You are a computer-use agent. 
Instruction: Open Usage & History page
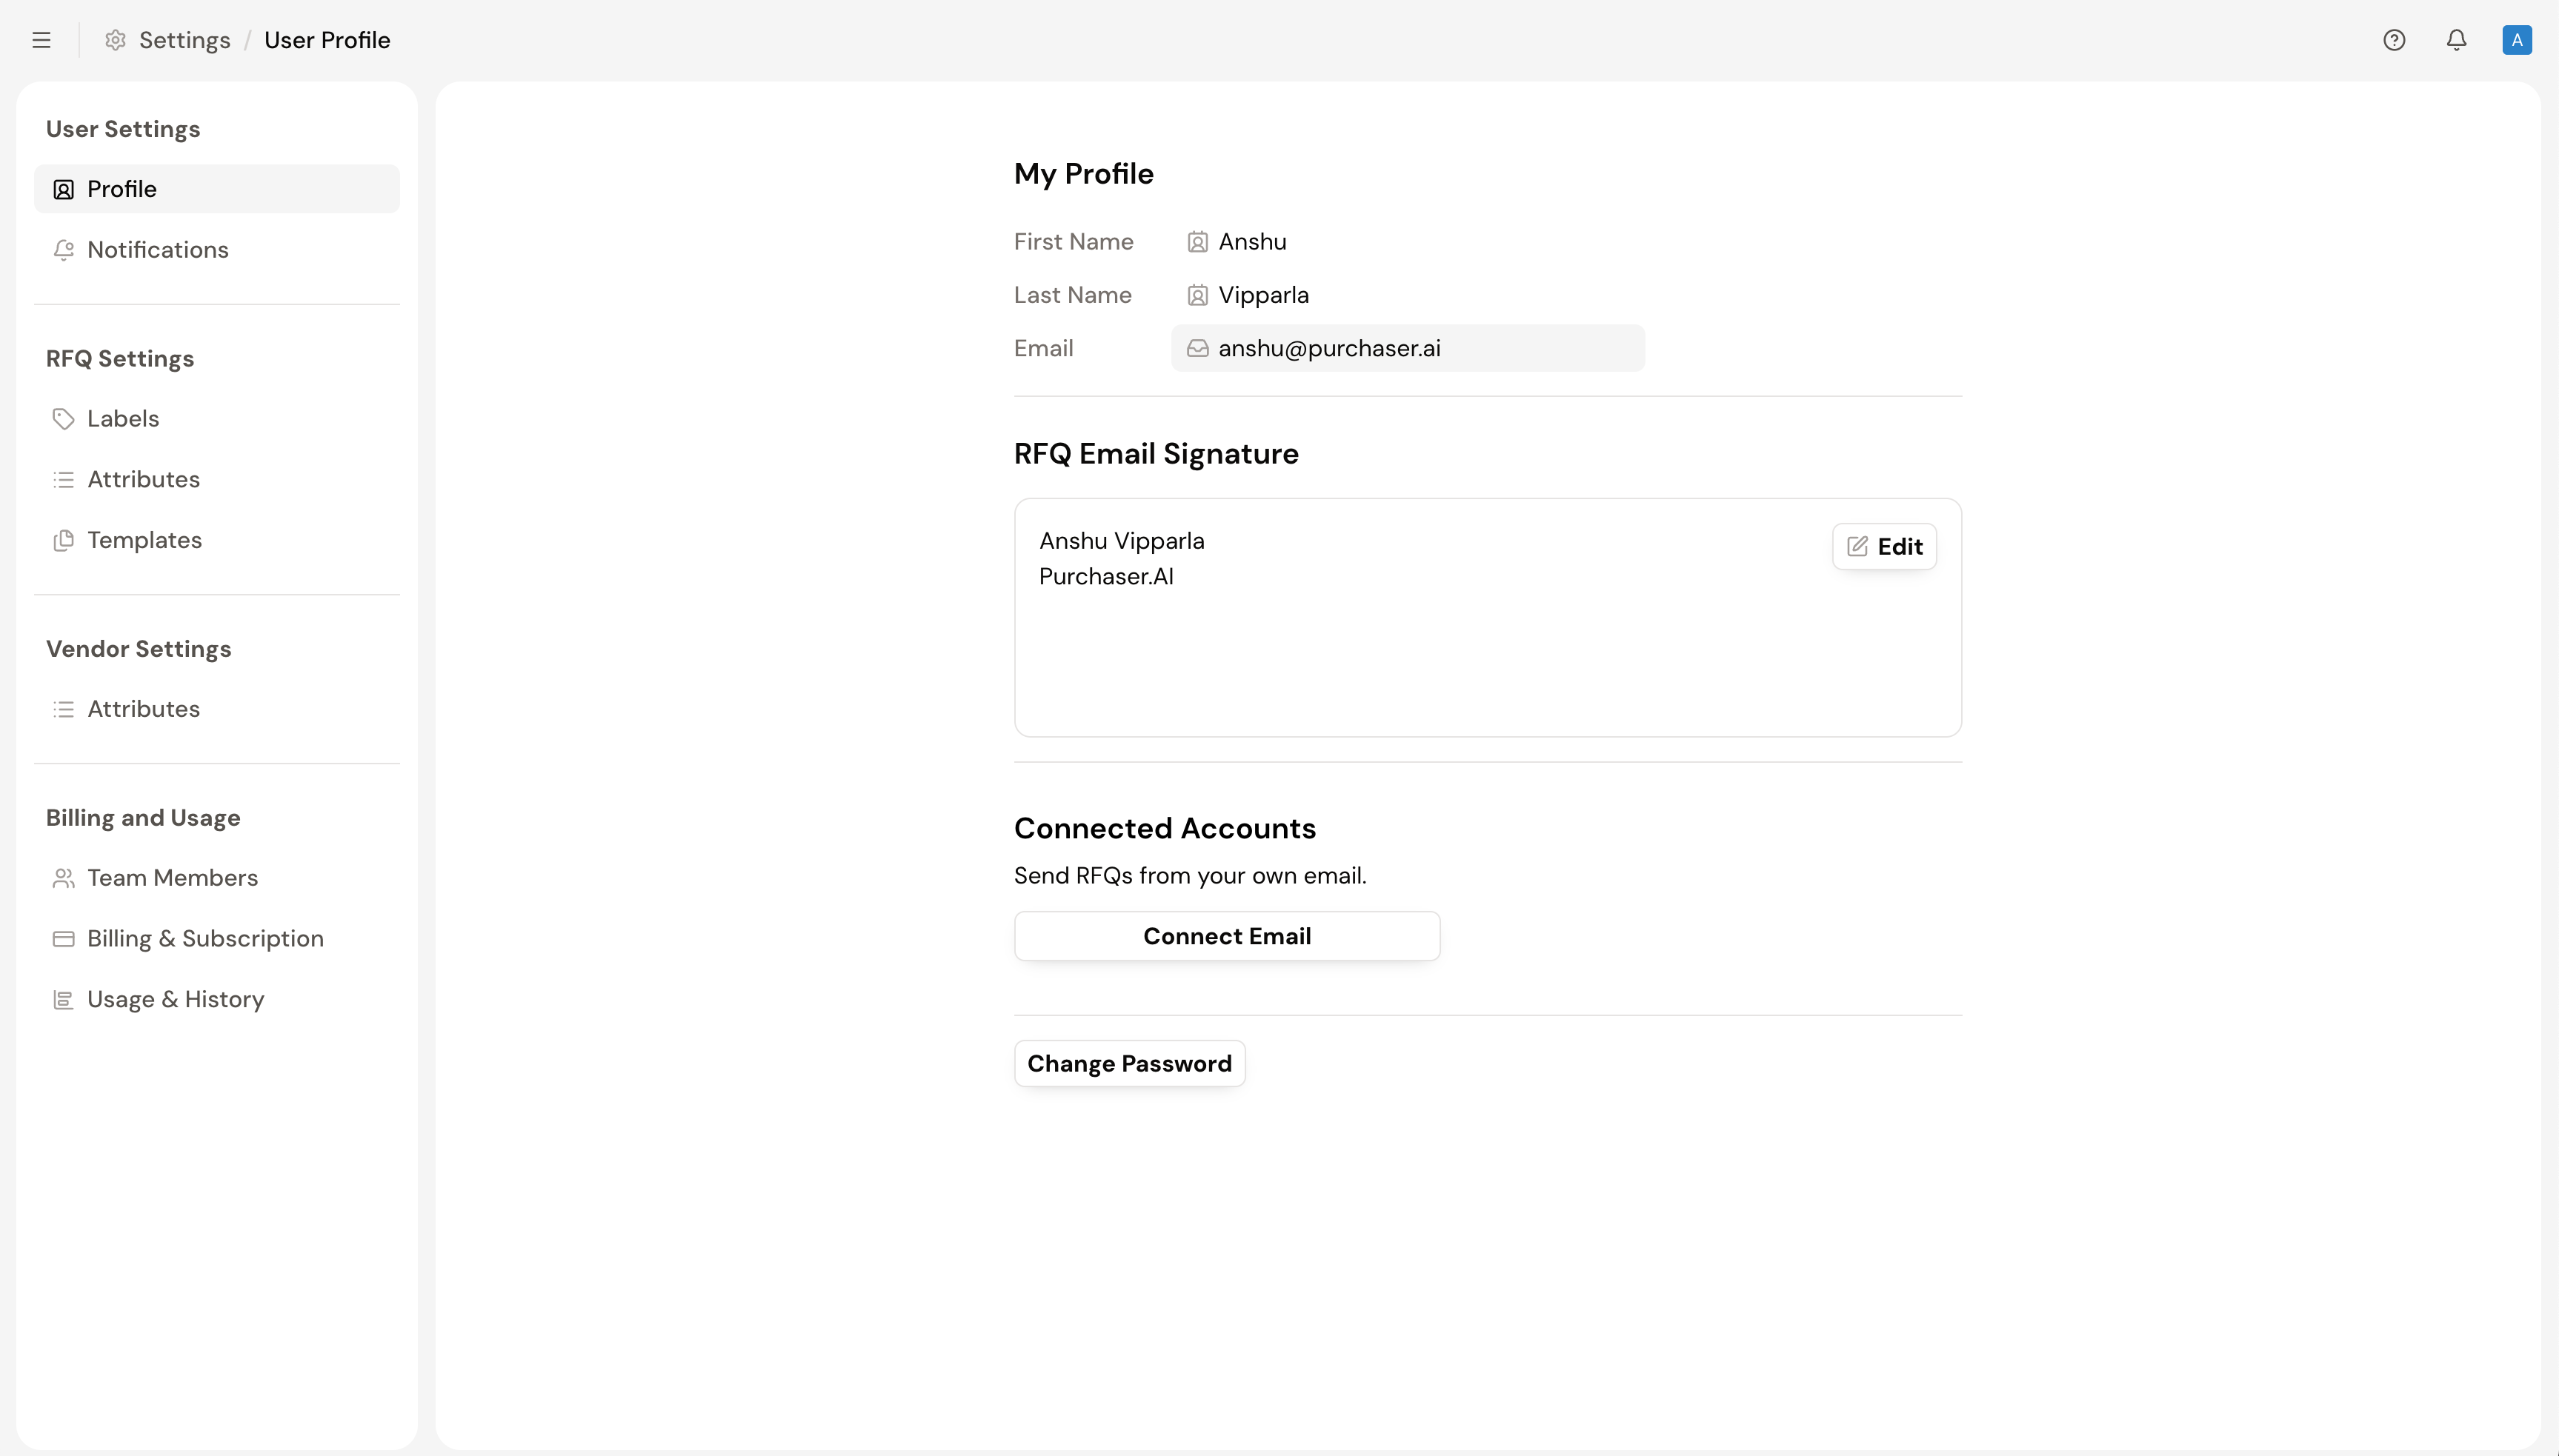tap(175, 1000)
